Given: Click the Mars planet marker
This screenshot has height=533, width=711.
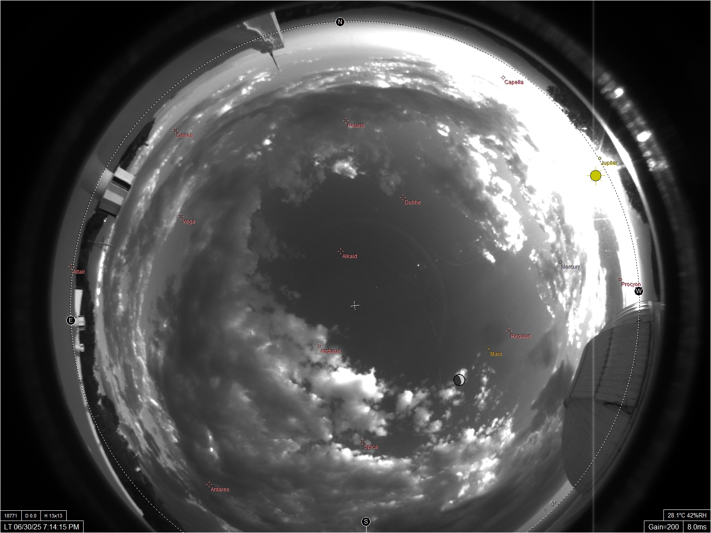Looking at the screenshot, I should coord(488,349).
